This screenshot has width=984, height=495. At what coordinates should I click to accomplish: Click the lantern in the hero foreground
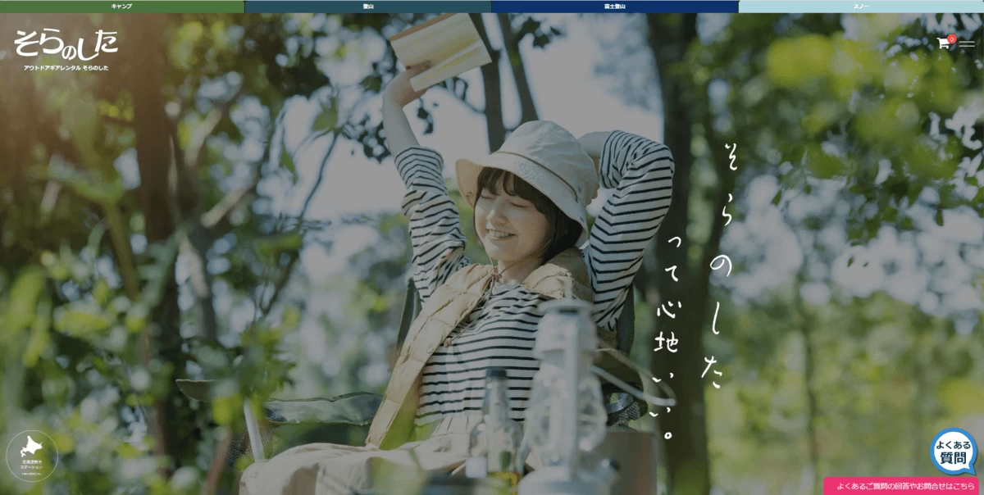(x=566, y=385)
